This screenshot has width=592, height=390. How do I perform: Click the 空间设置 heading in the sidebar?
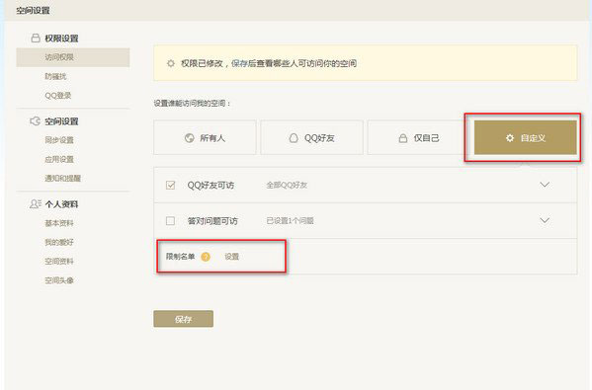tap(61, 121)
